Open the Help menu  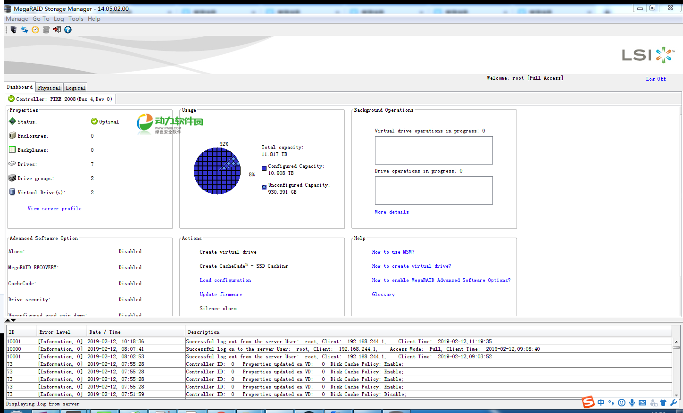(x=94, y=19)
